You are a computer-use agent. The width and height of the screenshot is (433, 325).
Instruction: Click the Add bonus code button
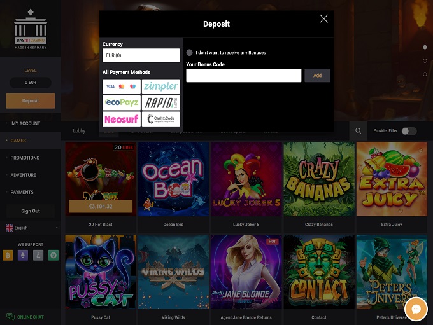coord(317,76)
